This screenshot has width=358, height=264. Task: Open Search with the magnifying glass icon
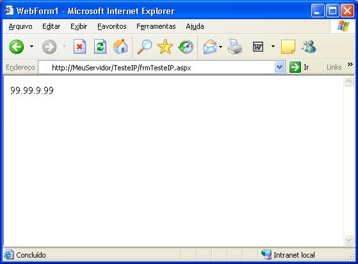144,47
